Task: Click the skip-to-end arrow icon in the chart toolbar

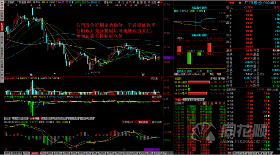Action: 158,2
